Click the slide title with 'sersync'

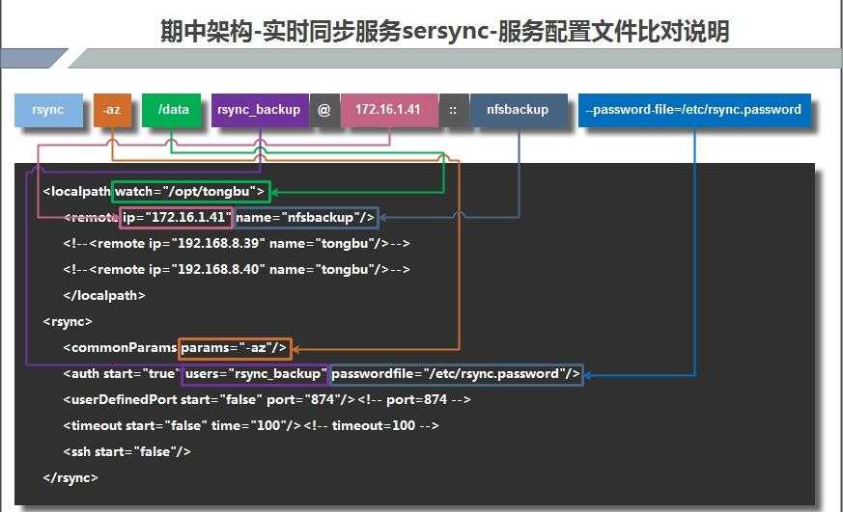coord(444,31)
